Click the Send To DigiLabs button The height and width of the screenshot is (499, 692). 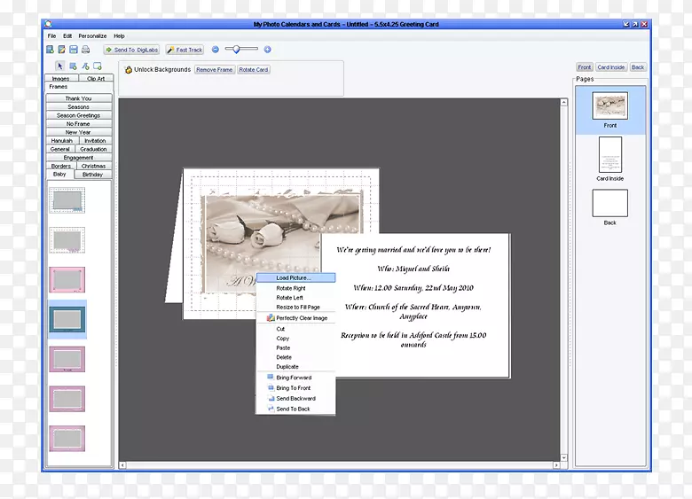pos(131,50)
